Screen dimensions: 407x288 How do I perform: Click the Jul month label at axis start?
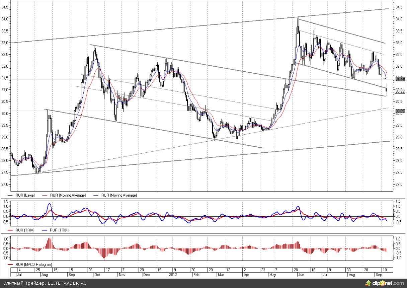19,274
